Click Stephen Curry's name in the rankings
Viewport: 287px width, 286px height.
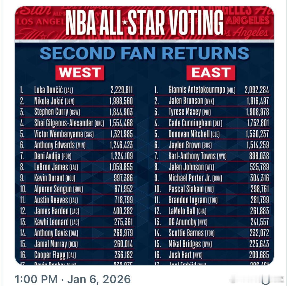pos(51,112)
